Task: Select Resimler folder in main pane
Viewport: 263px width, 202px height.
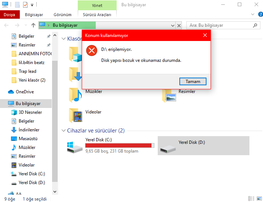Action: pos(179,95)
